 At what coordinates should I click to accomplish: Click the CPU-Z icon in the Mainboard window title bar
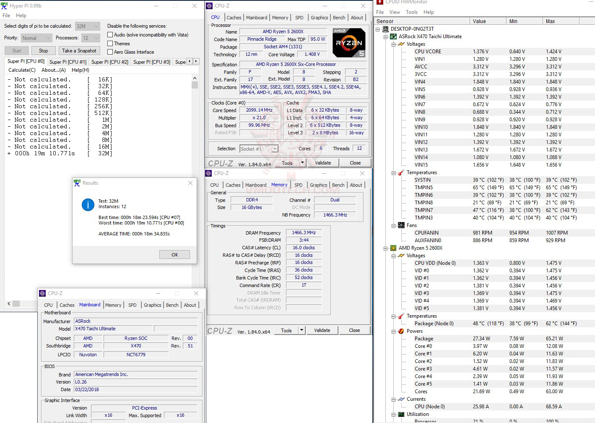(x=42, y=293)
